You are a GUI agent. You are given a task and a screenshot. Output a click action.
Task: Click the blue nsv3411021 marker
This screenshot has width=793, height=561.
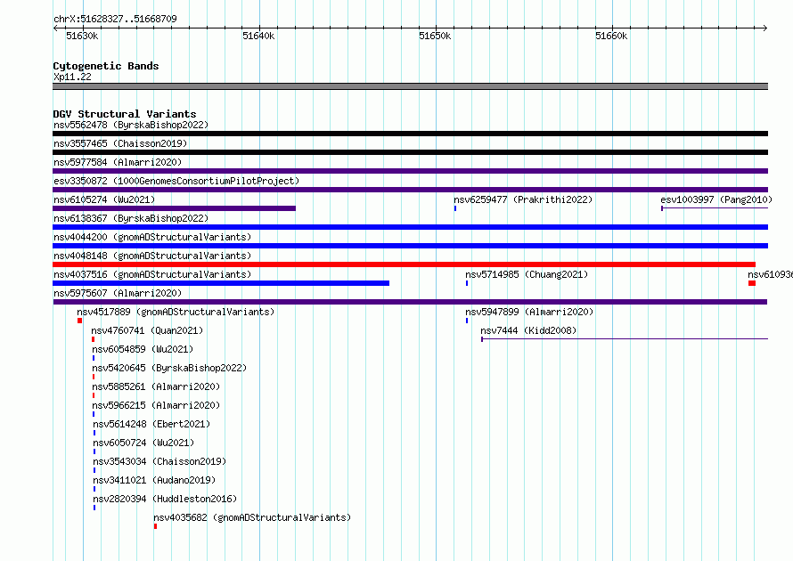(94, 489)
